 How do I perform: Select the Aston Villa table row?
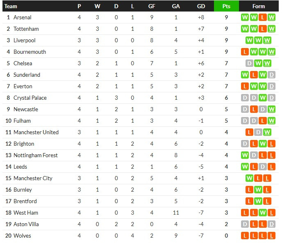tap(141, 224)
